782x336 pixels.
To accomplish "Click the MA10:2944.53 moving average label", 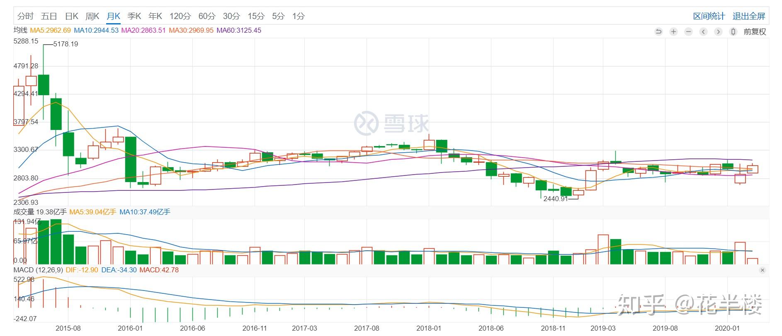I will tap(96, 30).
